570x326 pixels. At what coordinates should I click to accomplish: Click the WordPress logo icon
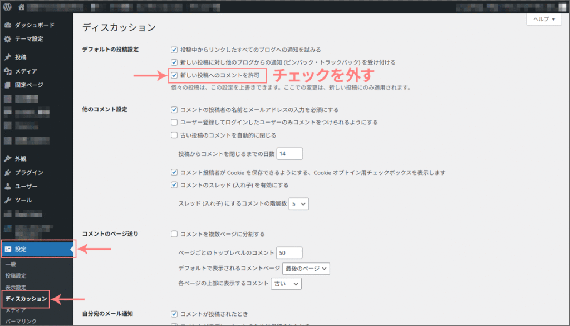tap(7, 7)
